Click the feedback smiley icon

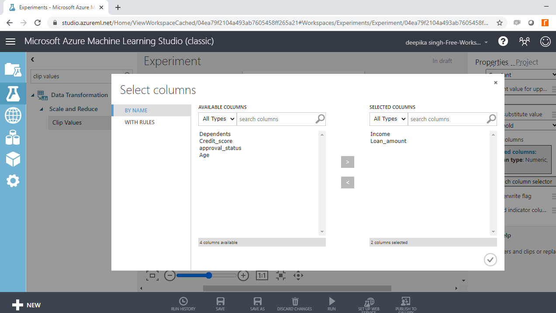pyautogui.click(x=546, y=42)
